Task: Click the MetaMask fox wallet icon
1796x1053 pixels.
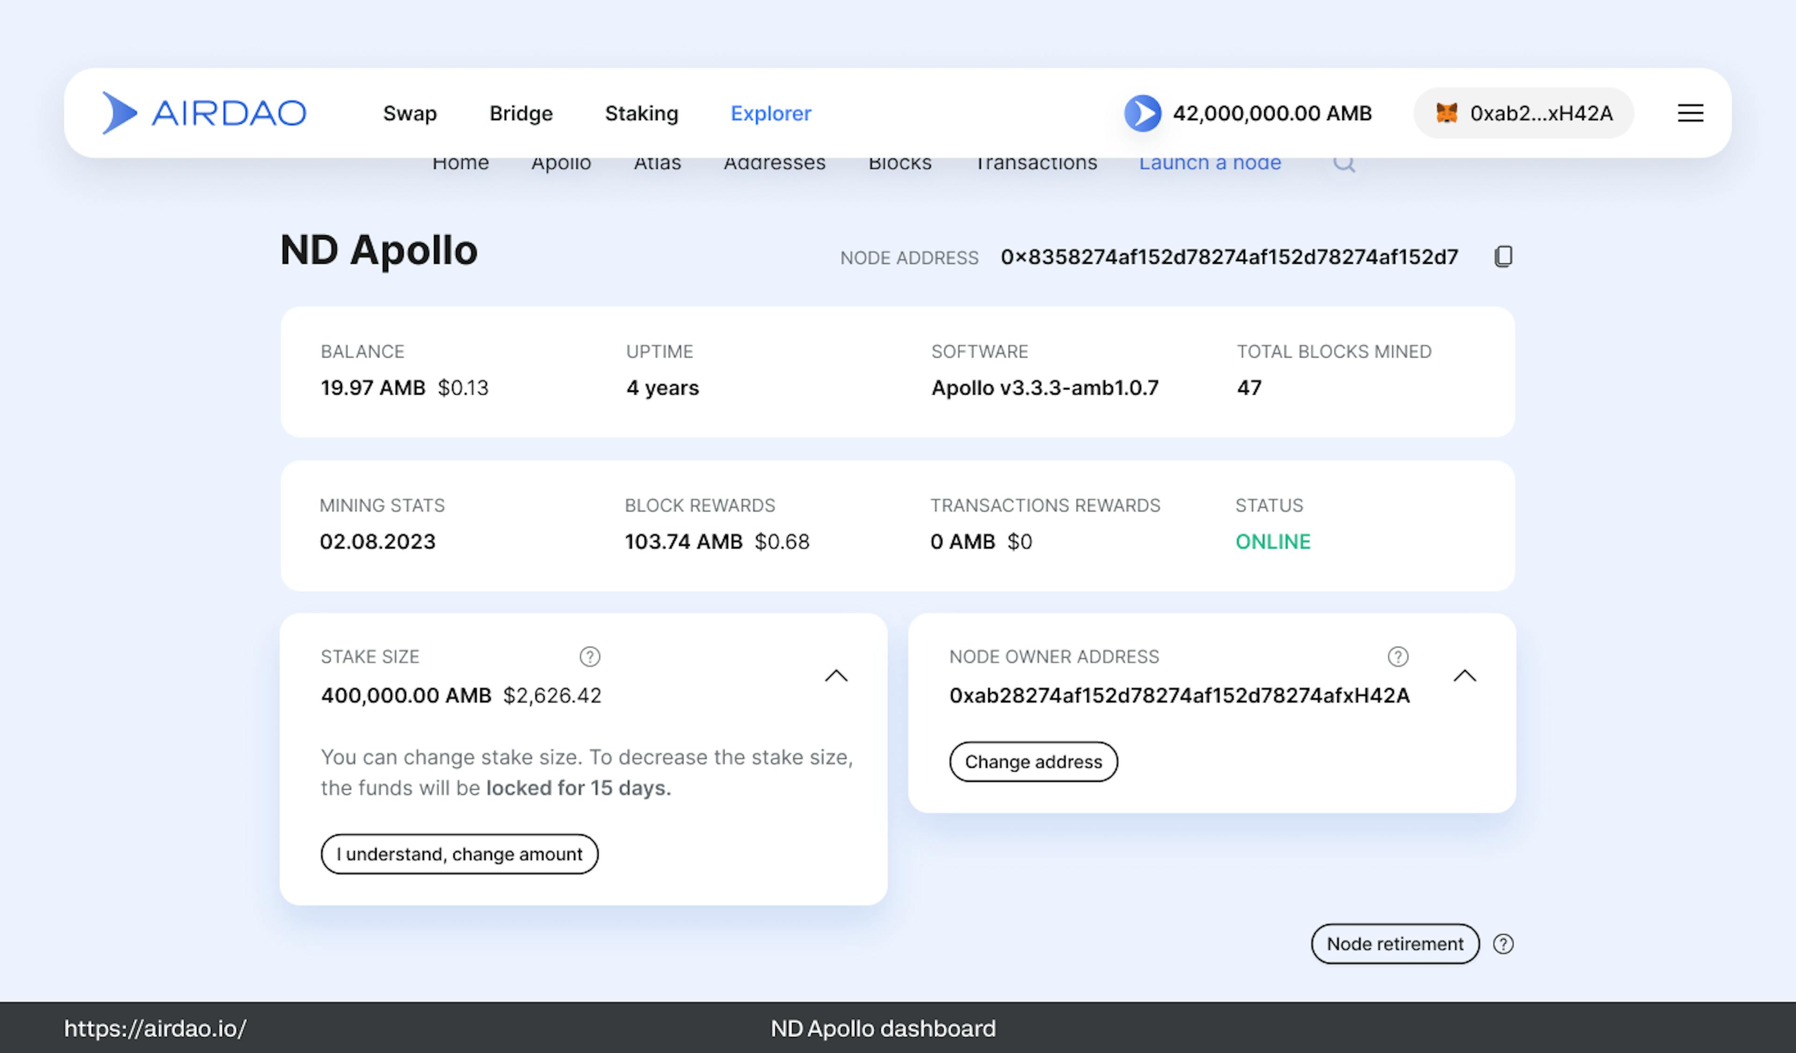Action: pyautogui.click(x=1446, y=113)
